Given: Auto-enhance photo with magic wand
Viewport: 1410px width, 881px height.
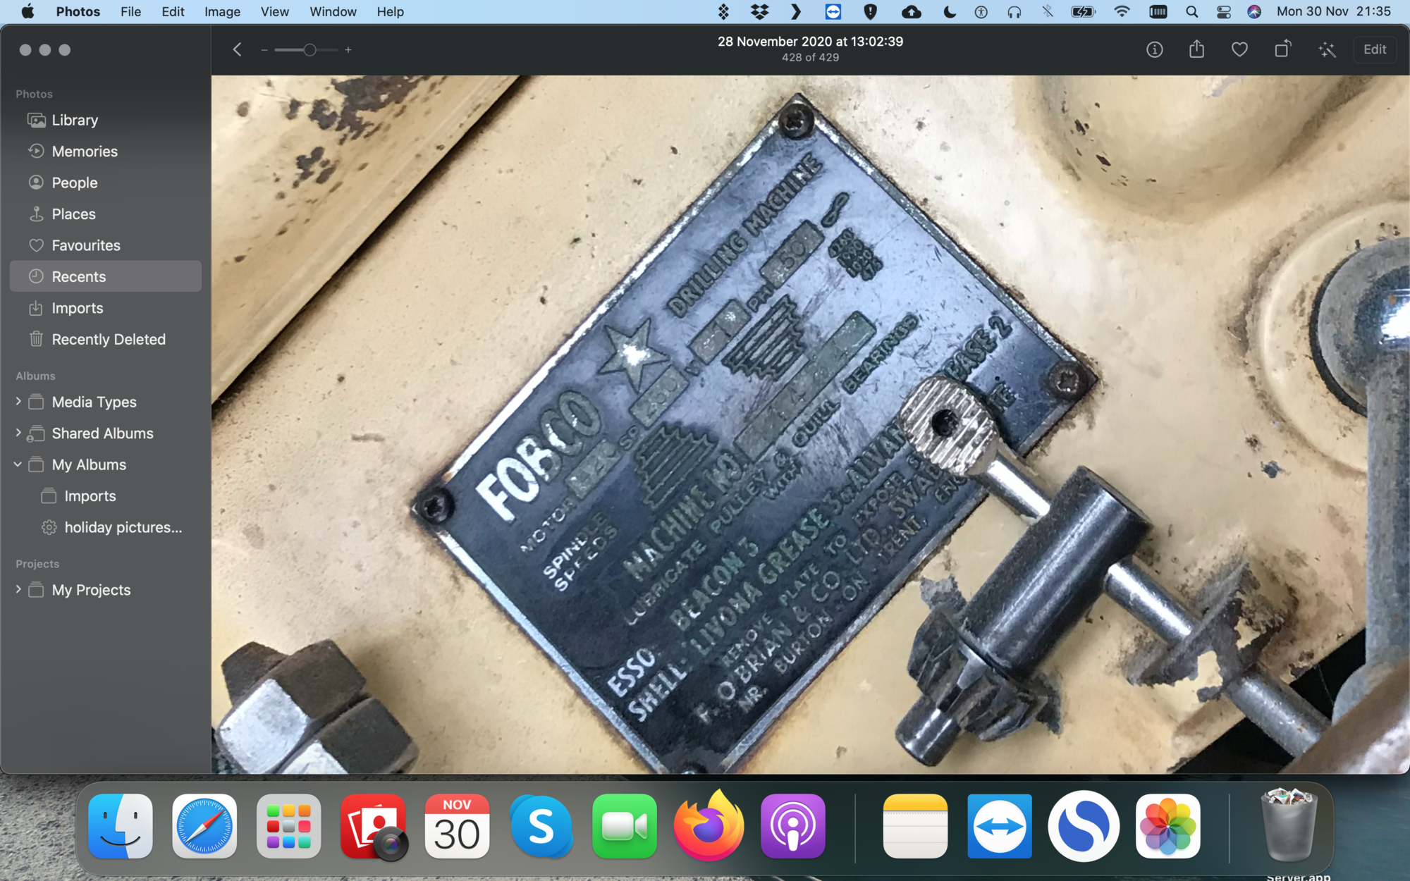Looking at the screenshot, I should (1327, 49).
